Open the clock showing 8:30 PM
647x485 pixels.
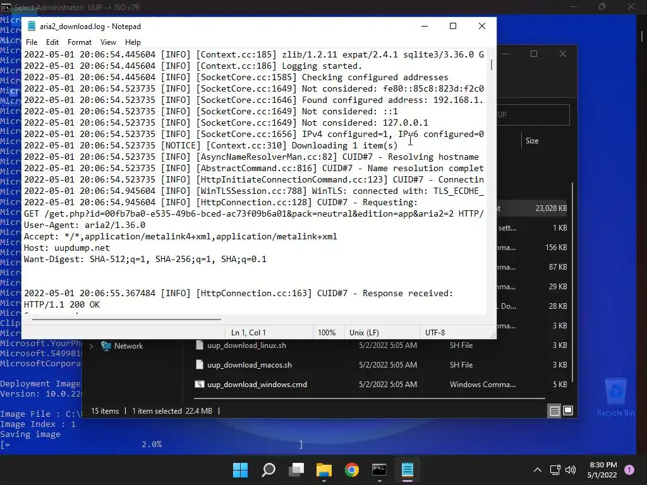click(602, 470)
